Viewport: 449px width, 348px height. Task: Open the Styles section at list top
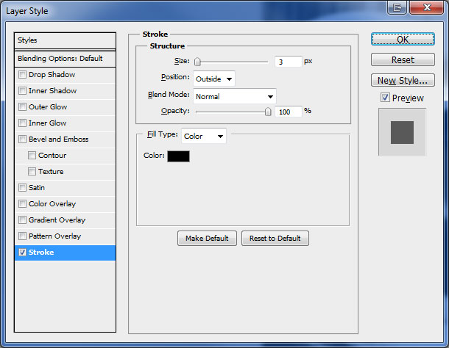[66, 40]
